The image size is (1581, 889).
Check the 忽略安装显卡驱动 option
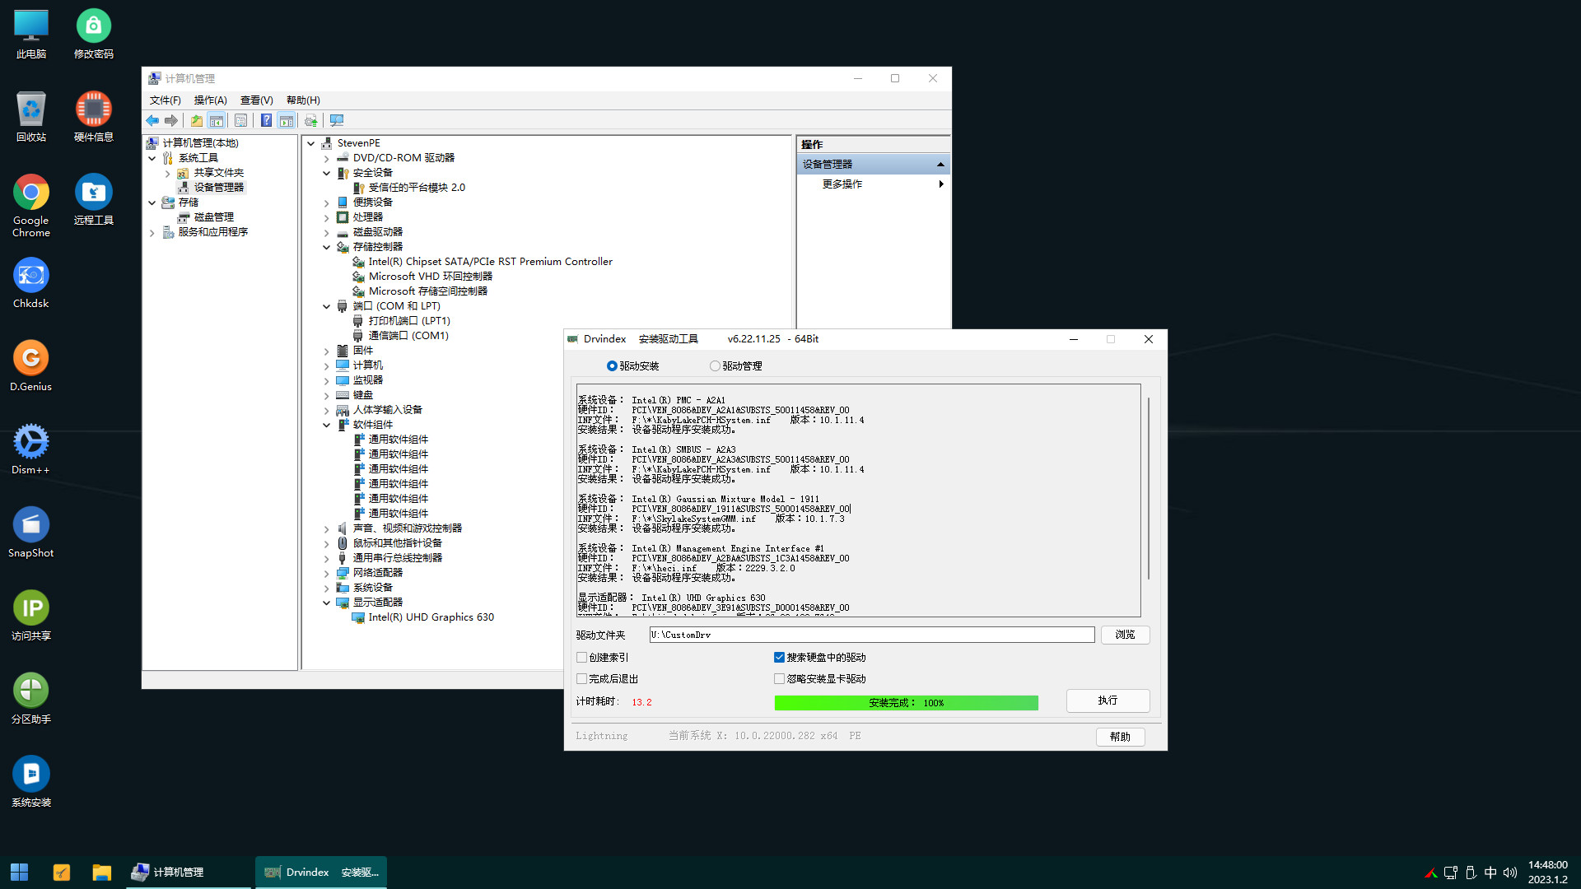pyautogui.click(x=779, y=679)
